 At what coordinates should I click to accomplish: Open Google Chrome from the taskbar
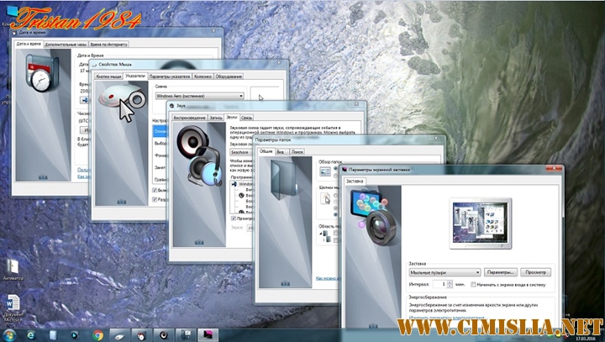[97, 334]
